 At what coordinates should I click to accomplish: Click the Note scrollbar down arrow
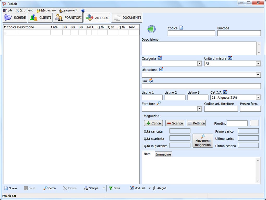(x=258, y=181)
